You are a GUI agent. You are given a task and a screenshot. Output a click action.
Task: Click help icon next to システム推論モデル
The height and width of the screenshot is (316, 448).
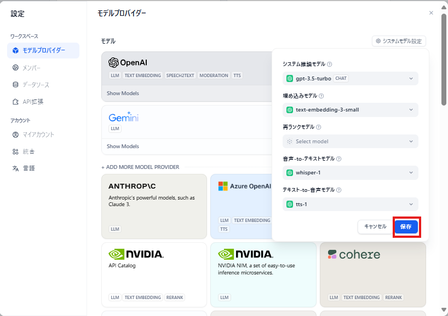330,64
